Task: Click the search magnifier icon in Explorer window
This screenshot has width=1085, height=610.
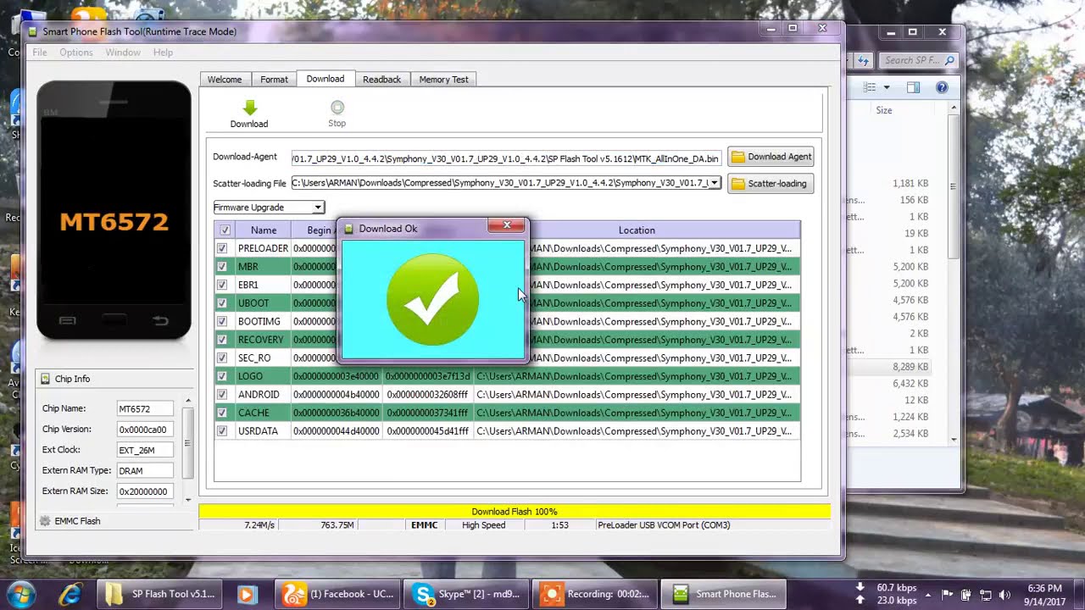Action: (949, 60)
